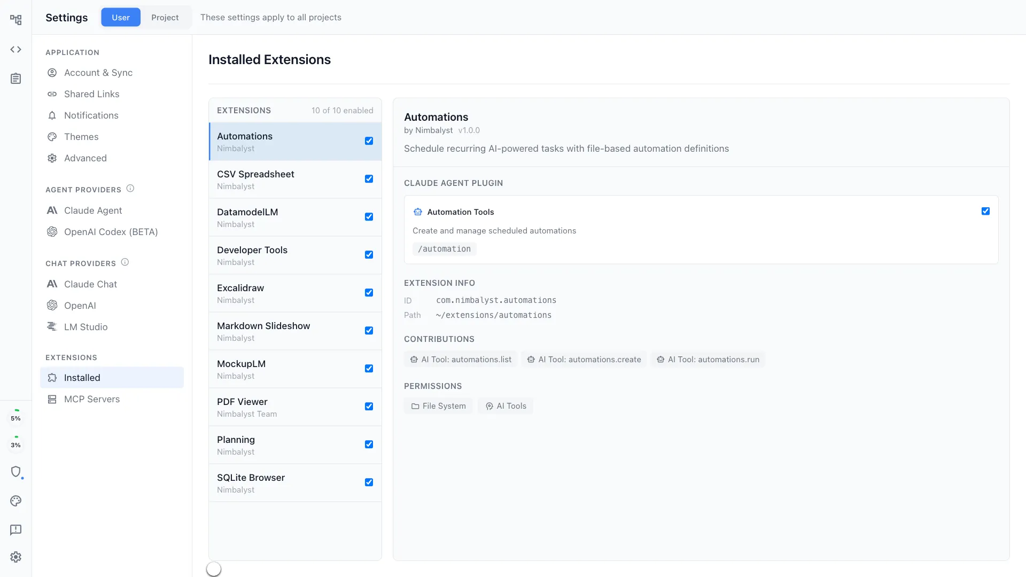The width and height of the screenshot is (1026, 577).
Task: Click the info icon beside Chat Providers
Action: pos(125,261)
